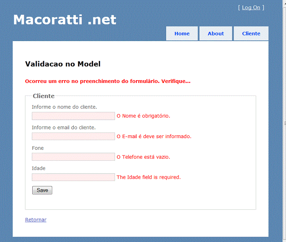
Task: Click the 'Ocorreu um erro no preenchimento' summary
Action: pyautogui.click(x=108, y=81)
